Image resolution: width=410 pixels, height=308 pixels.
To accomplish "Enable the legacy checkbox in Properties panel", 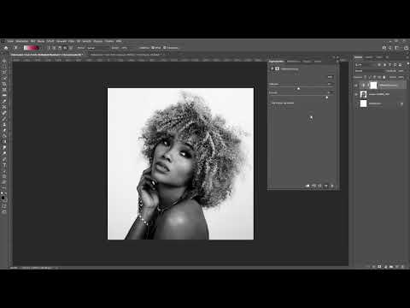I will coord(270,103).
